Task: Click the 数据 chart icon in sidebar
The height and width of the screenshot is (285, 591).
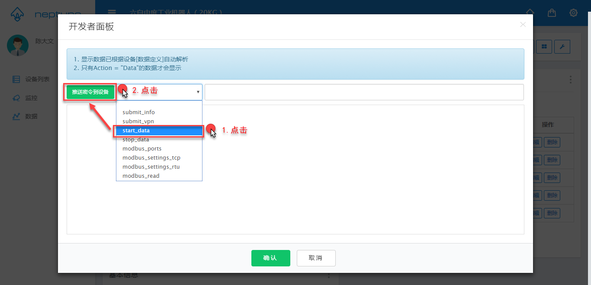Action: point(16,116)
